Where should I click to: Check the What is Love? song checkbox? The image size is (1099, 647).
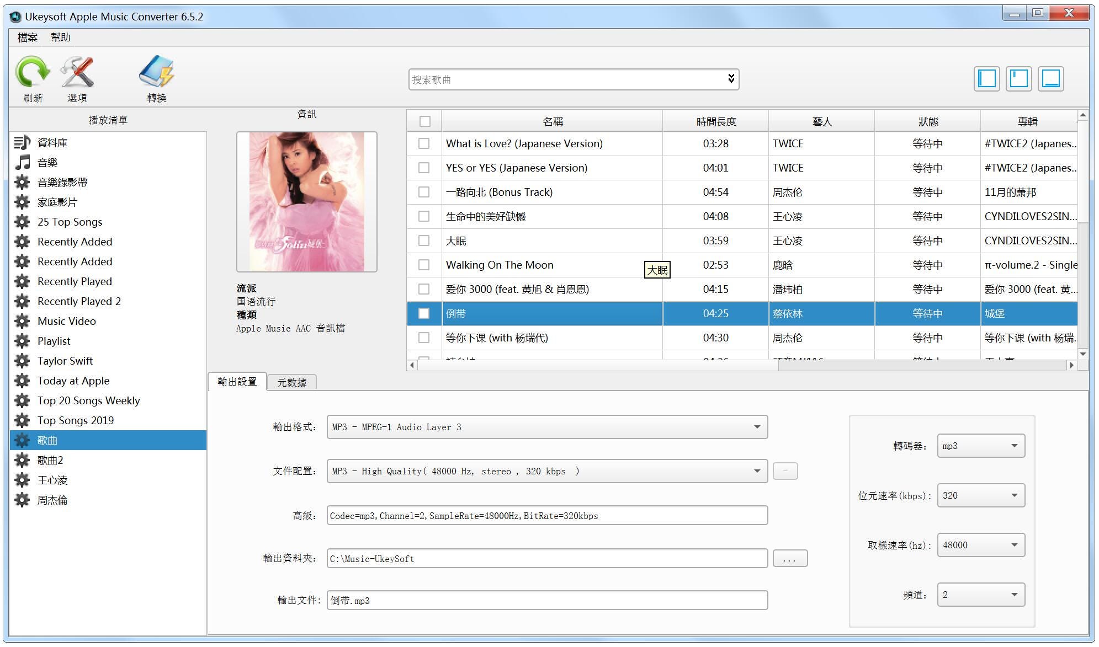click(424, 144)
